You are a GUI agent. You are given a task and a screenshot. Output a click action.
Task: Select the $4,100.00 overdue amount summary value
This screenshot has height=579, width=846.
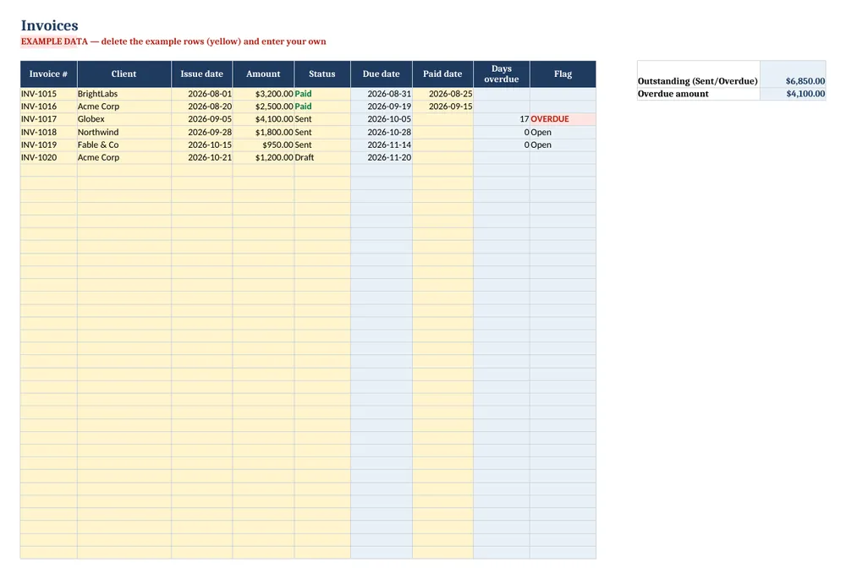pyautogui.click(x=794, y=94)
